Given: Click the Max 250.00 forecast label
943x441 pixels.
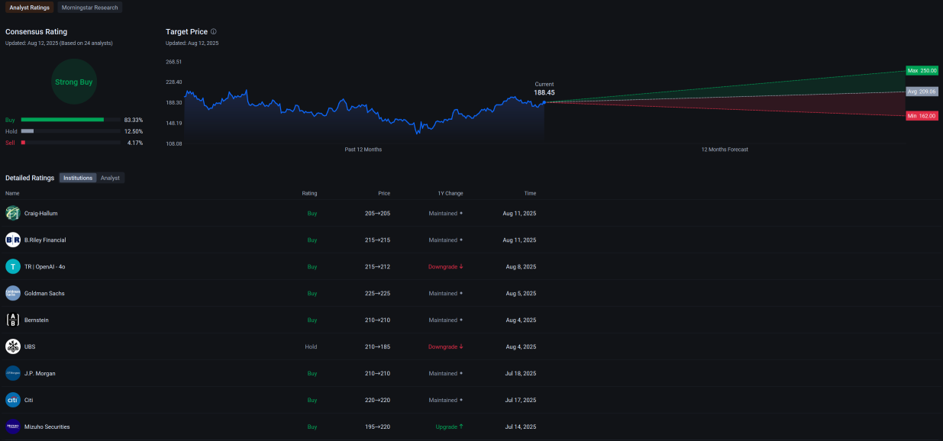Looking at the screenshot, I should (922, 70).
